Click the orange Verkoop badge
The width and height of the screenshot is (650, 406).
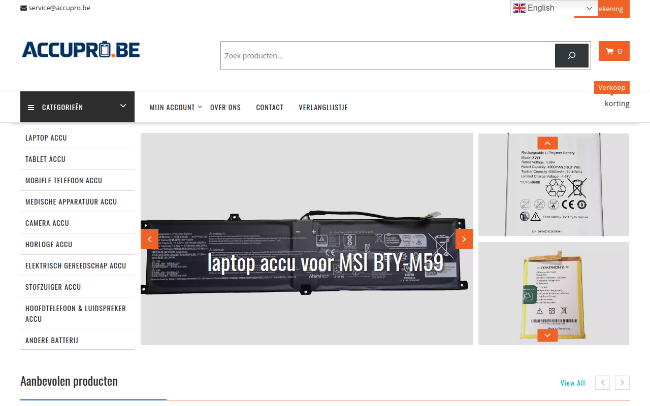pyautogui.click(x=612, y=87)
